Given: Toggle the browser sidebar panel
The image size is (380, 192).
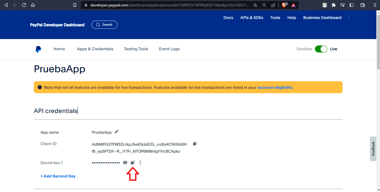Looking at the screenshot, I should click(x=352, y=5).
